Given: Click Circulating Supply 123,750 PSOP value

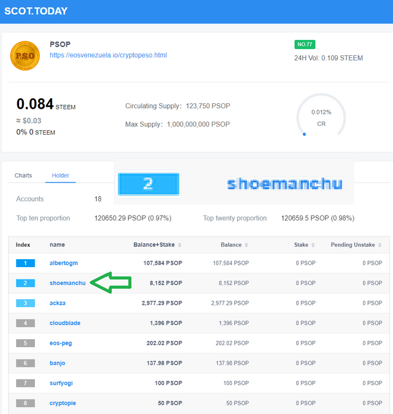Looking at the screenshot, I should point(208,106).
